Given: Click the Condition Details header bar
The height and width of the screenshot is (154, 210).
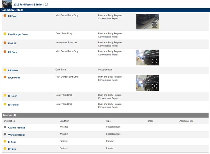Looking at the screenshot, I should 105,10.
